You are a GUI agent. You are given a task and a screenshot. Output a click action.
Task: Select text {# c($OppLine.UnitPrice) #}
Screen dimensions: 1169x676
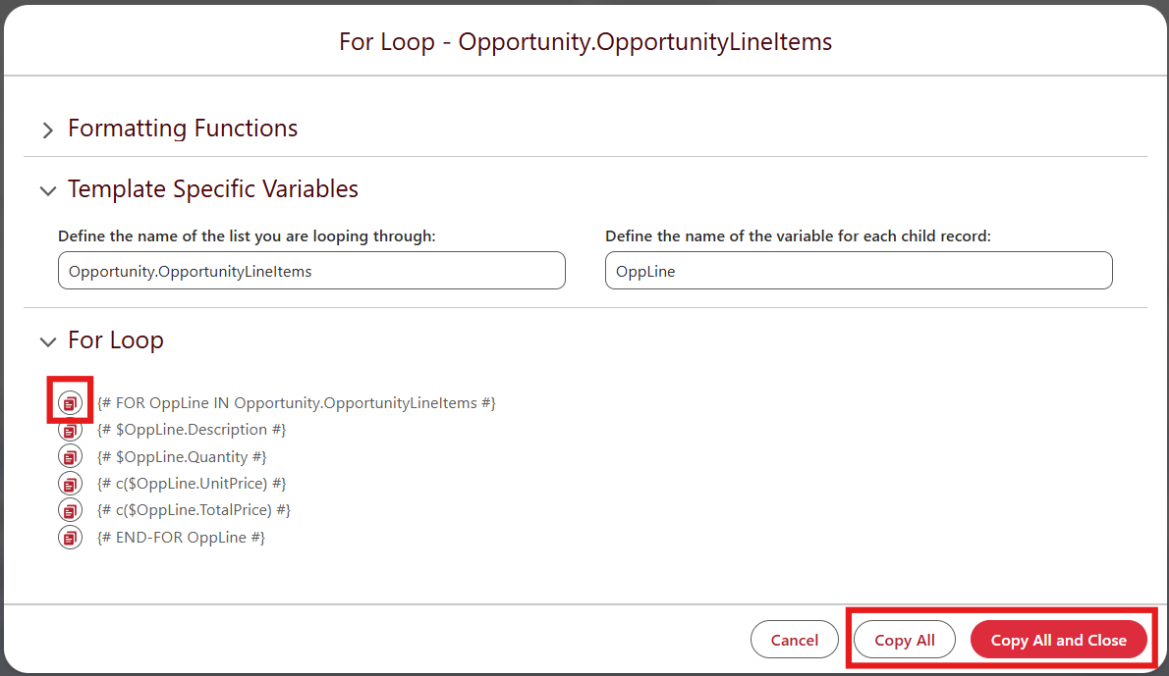click(x=192, y=483)
